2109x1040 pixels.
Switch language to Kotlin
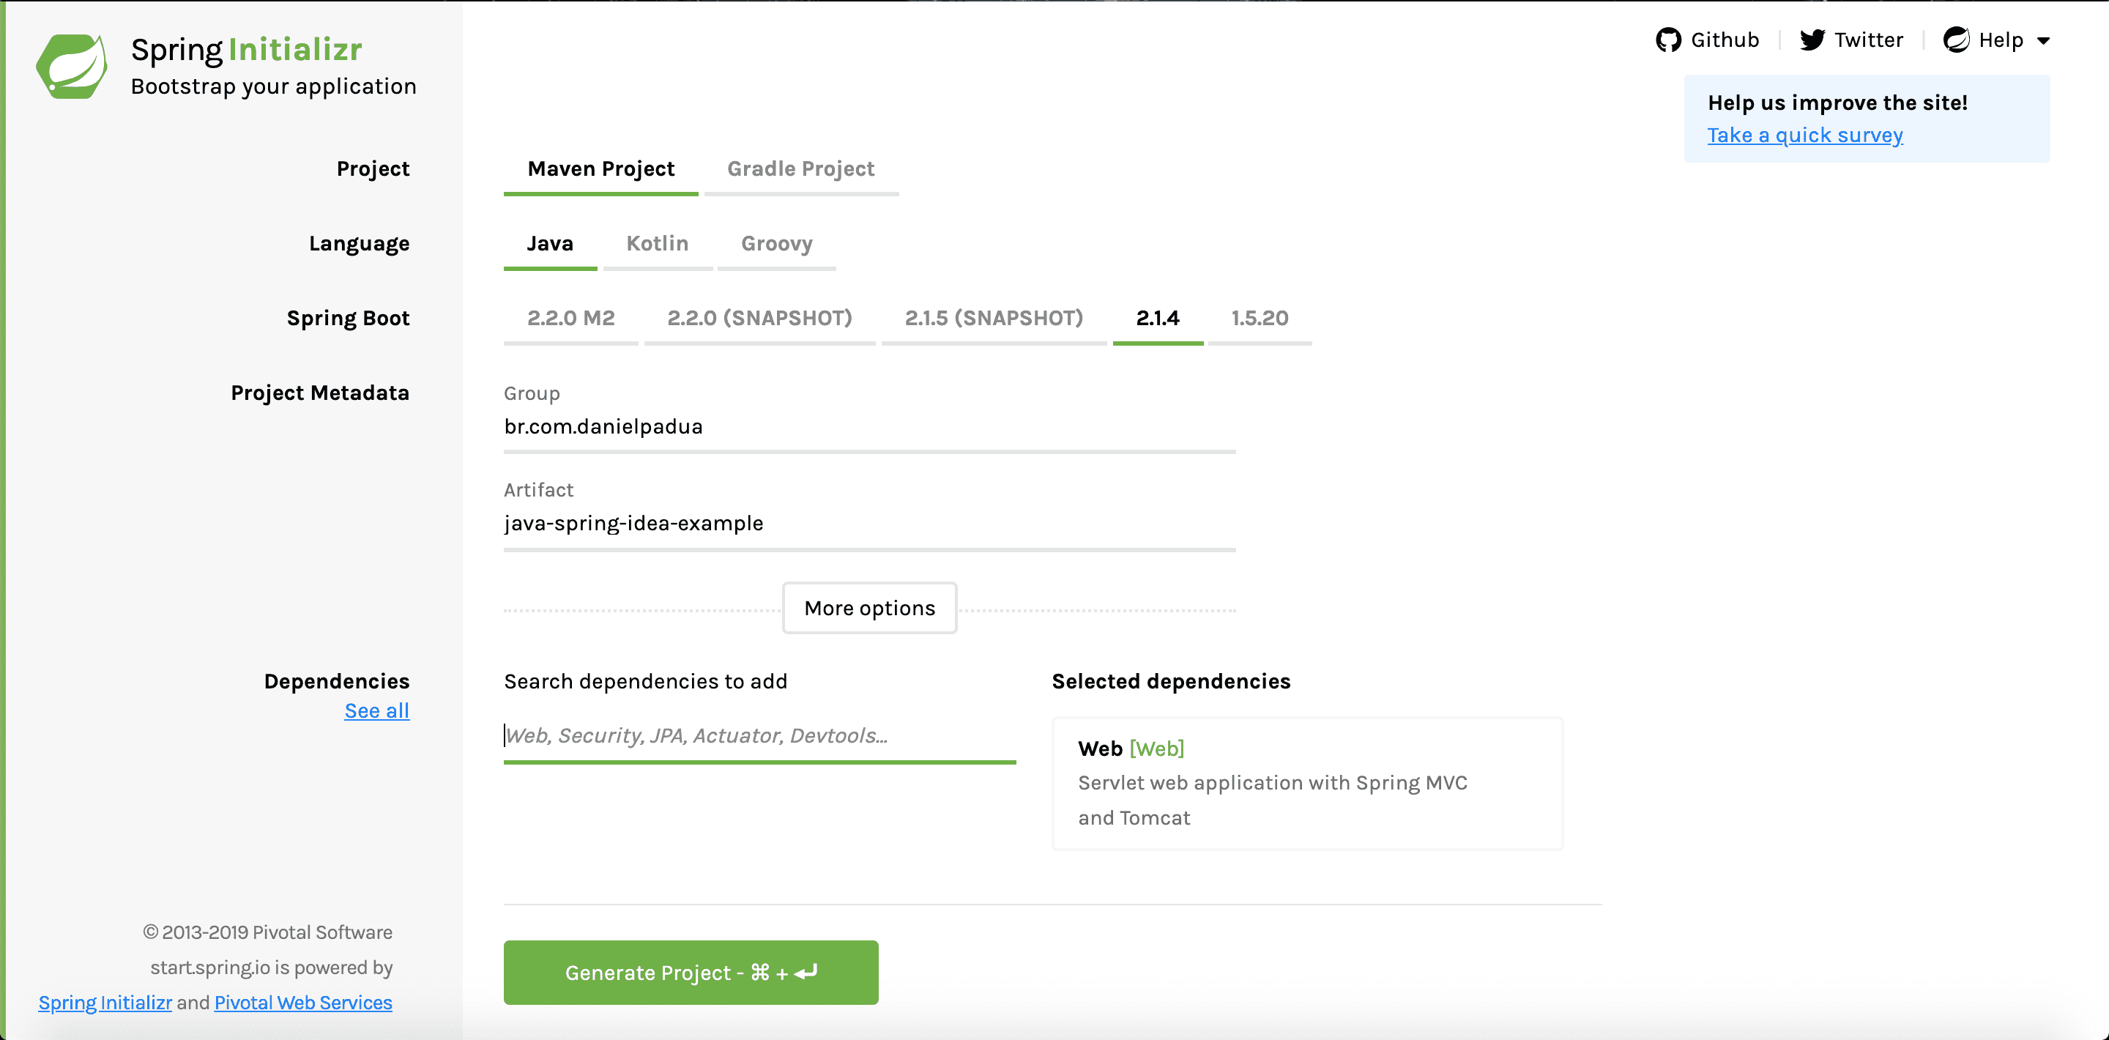click(658, 243)
